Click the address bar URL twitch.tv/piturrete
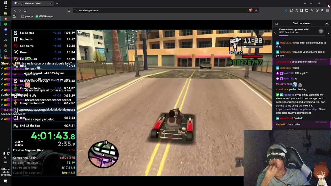The image size is (331, 186). point(89,10)
